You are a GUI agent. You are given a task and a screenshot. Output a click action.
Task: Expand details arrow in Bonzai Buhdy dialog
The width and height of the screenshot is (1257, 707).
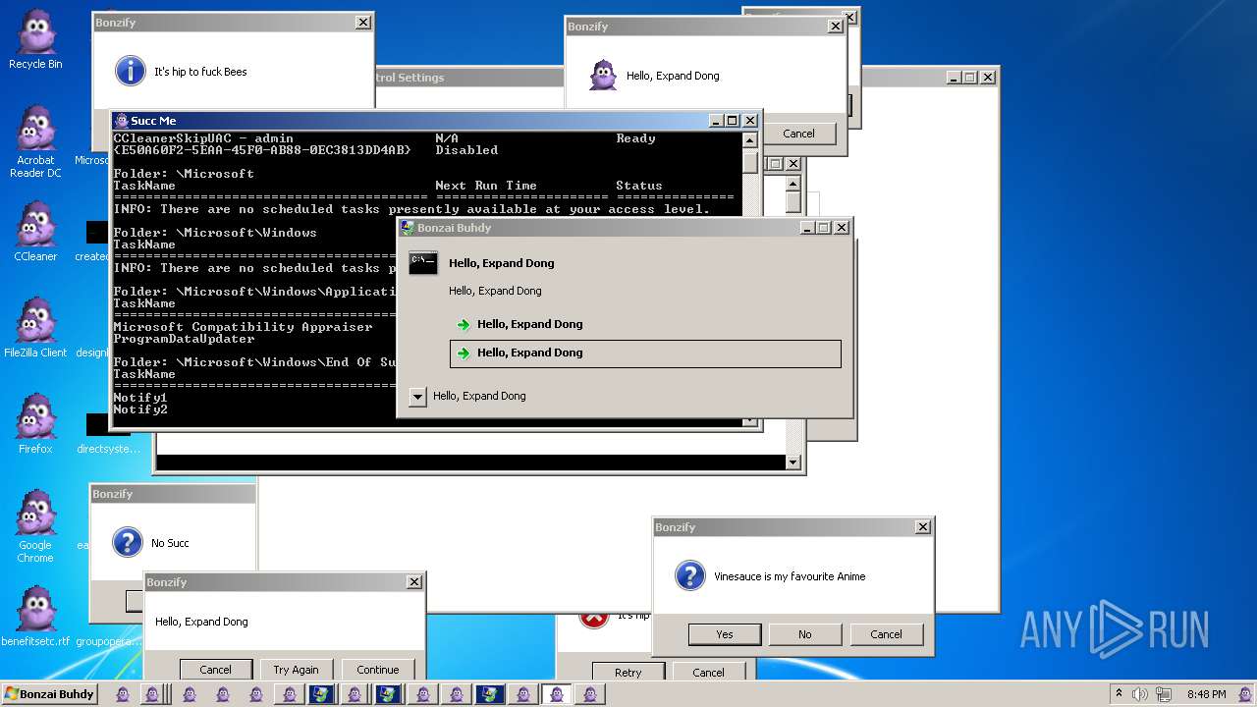pyautogui.click(x=417, y=396)
